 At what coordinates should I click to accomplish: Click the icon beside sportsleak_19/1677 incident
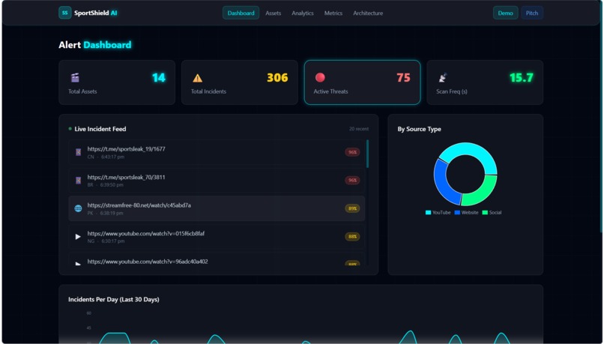(x=78, y=152)
